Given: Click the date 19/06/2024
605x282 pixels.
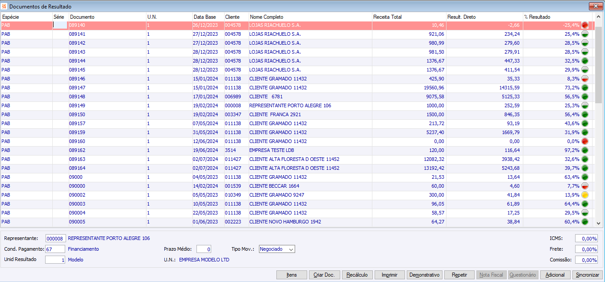Looking at the screenshot, I should 205,150.
